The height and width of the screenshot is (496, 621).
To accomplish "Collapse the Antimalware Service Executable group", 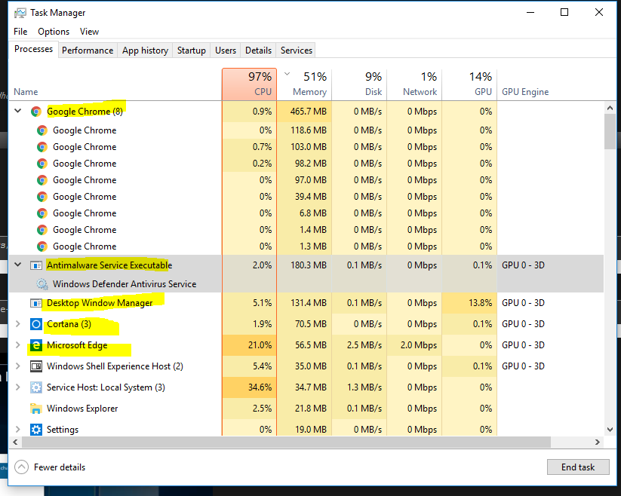I will (x=18, y=265).
